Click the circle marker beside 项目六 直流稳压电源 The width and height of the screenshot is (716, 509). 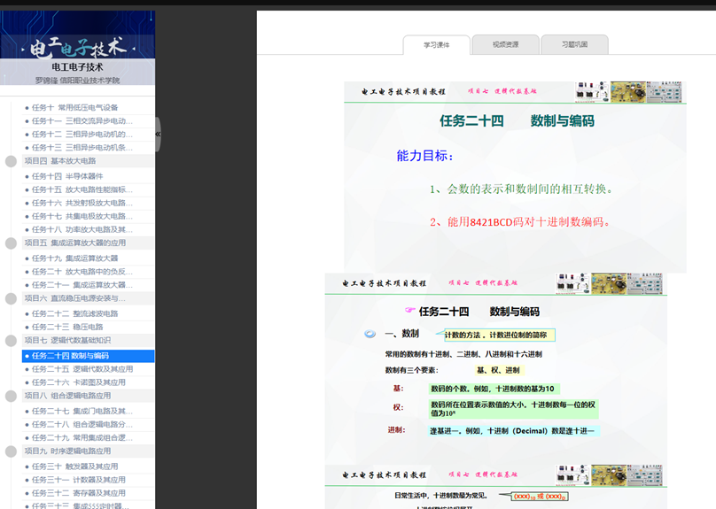[x=12, y=298]
